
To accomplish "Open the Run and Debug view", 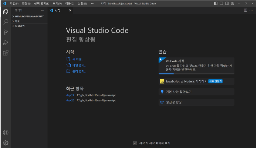I will (x=6, y=42).
